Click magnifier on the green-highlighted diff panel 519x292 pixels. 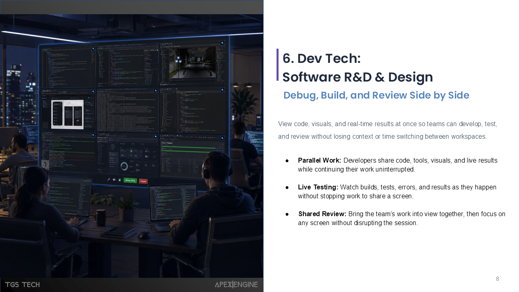pyautogui.click(x=93, y=135)
